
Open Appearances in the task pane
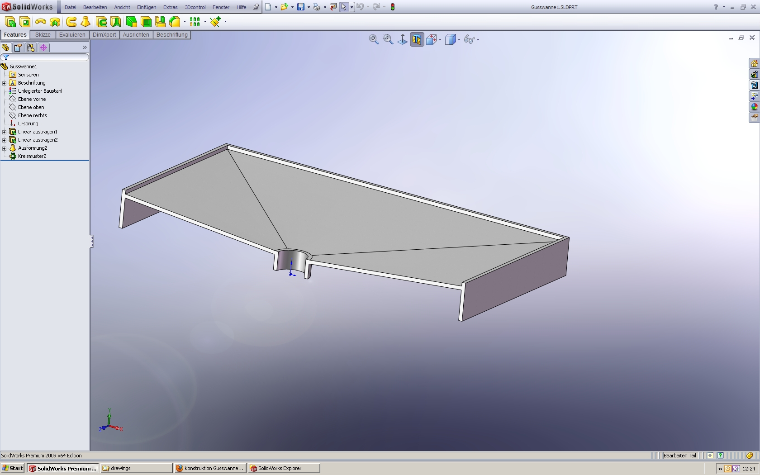coord(754,107)
